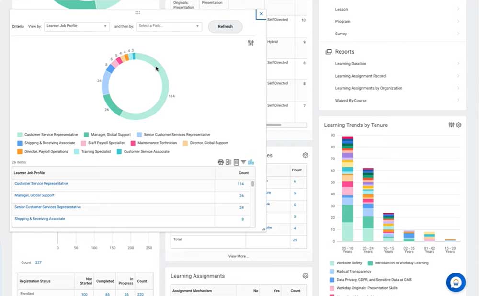Open the 'and then by' Select a Field dropdown
479x296 pixels.
pos(169,26)
